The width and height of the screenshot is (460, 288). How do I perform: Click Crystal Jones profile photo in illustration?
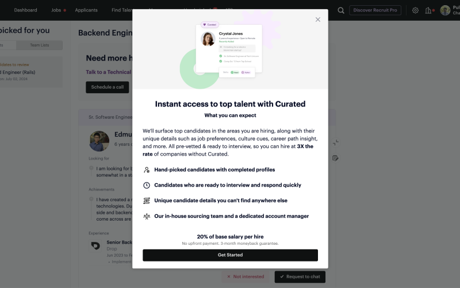tap(208, 39)
